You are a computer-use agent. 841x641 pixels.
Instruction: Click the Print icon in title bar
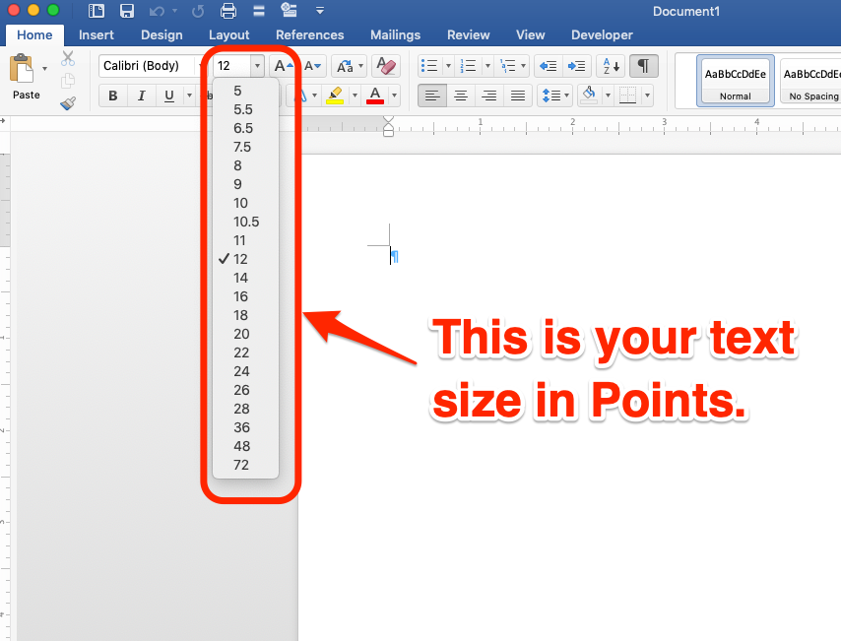(226, 10)
